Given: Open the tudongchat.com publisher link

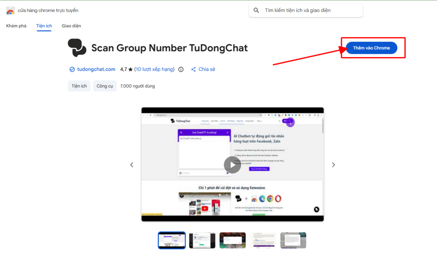Looking at the screenshot, I should click(96, 69).
